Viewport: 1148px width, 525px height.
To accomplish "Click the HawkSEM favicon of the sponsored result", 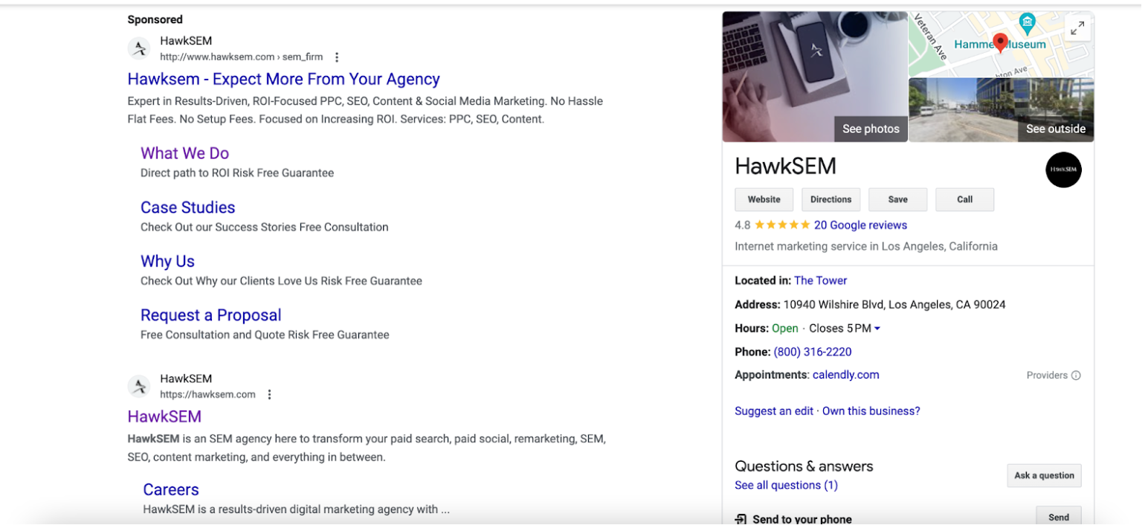I will coord(139,49).
